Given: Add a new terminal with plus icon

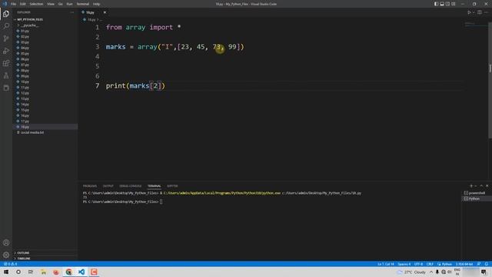Looking at the screenshot, I should click(470, 186).
